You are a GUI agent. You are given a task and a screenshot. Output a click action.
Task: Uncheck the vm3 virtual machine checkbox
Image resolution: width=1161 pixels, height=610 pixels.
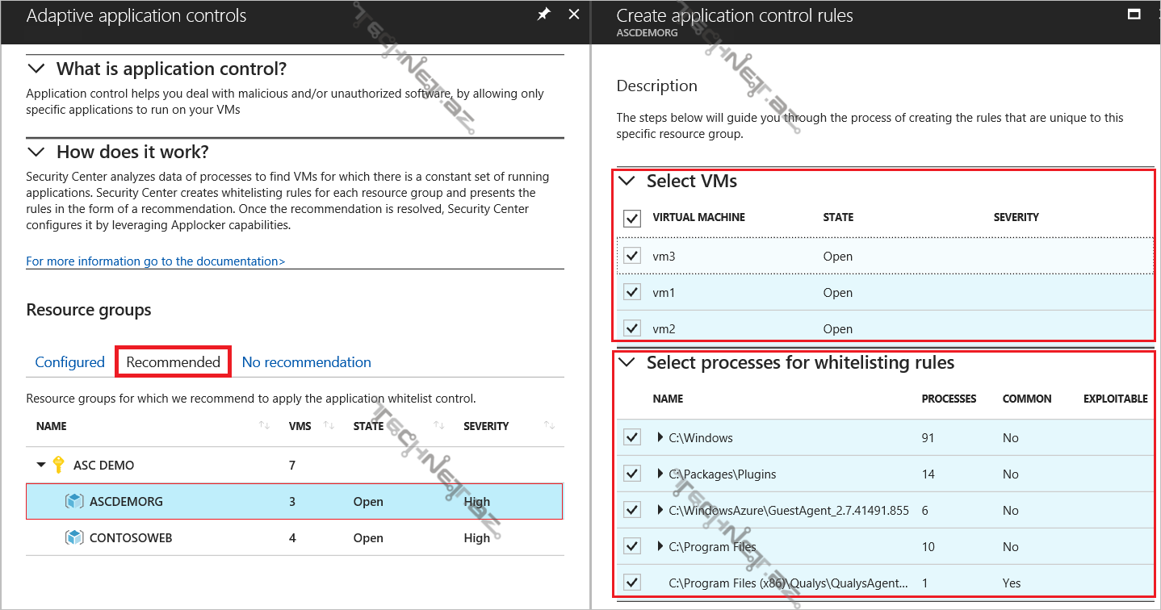pyautogui.click(x=632, y=257)
